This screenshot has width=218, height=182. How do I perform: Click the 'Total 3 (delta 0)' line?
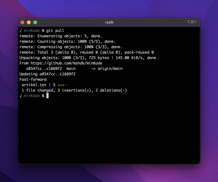87,52
